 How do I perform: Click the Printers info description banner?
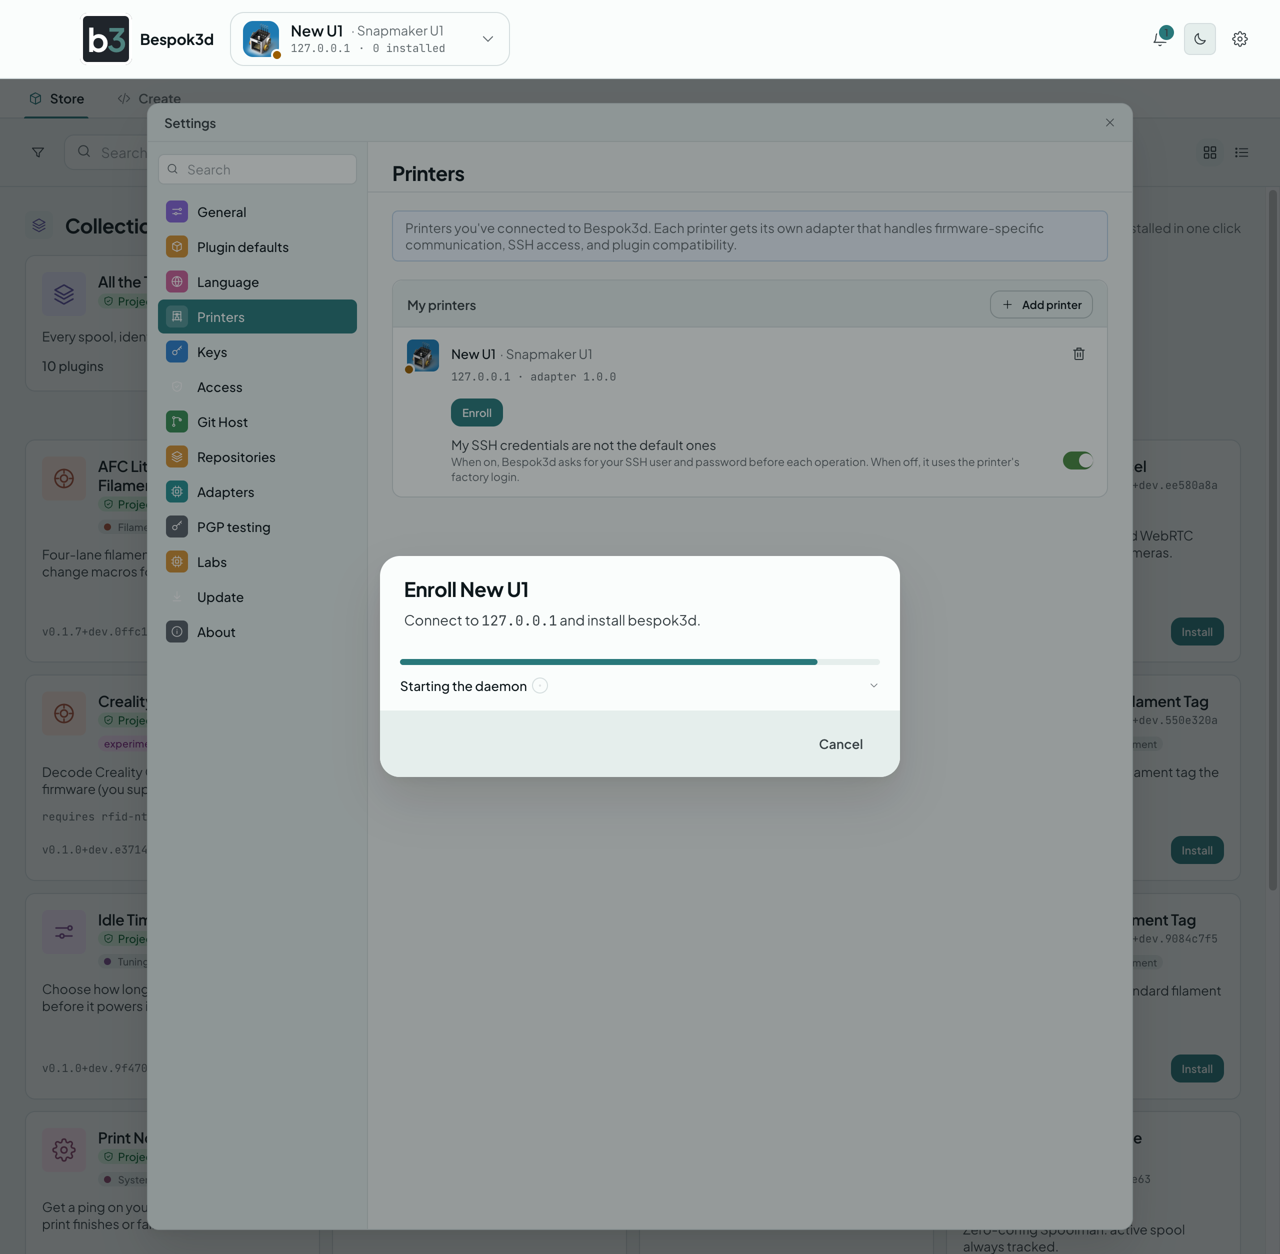749,236
